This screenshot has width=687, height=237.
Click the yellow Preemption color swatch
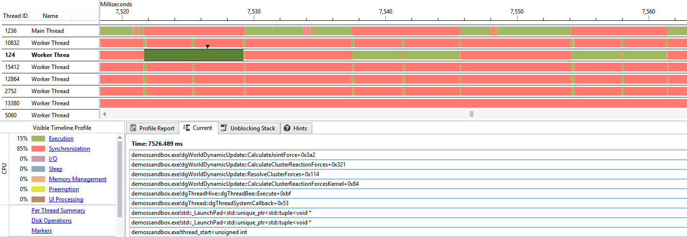[38, 189]
